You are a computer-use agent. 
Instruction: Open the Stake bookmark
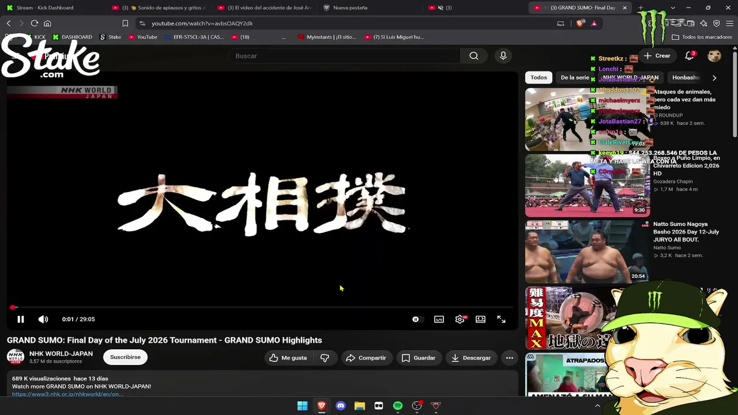pos(110,37)
